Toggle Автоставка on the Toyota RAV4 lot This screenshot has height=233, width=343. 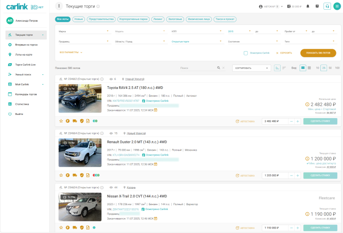(245, 121)
